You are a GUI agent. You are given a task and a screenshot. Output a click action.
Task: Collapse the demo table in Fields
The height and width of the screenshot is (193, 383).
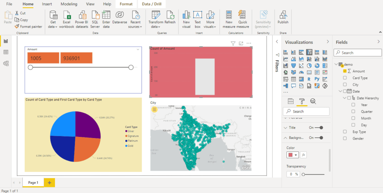click(x=335, y=64)
